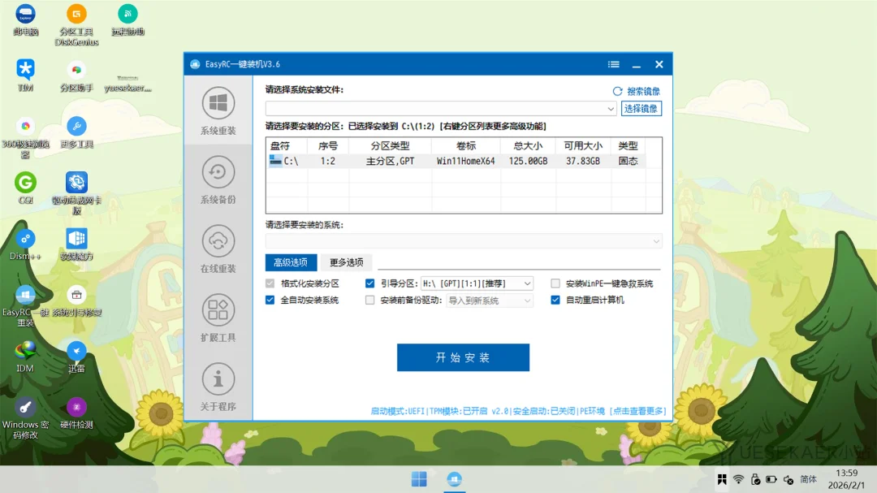
Task: Click the 盘符 column header
Action: pos(287,146)
